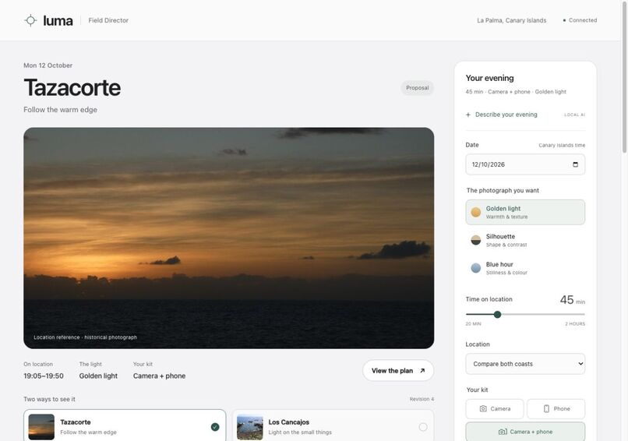Click the plus icon beside Describe your evening
628x441 pixels.
tap(468, 115)
